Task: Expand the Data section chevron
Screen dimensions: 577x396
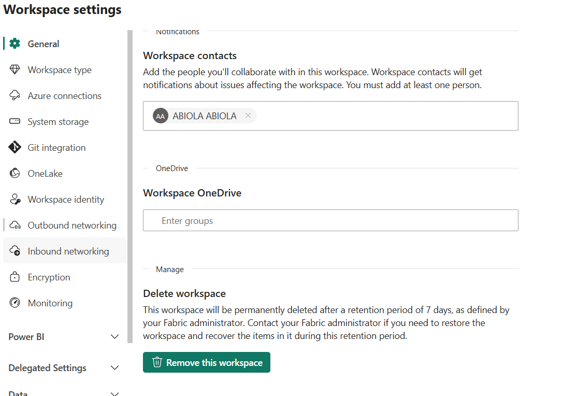Action: (115, 393)
